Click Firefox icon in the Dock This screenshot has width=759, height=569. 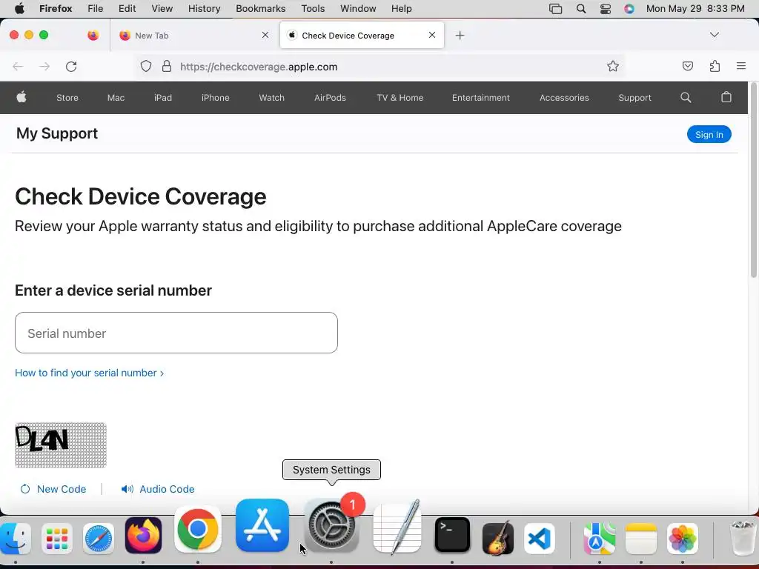tap(143, 535)
